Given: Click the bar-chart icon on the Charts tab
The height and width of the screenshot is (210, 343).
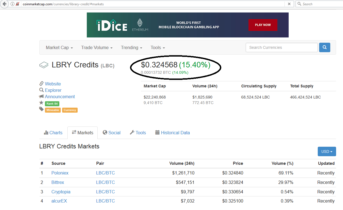Looking at the screenshot, I should click(x=46, y=133).
